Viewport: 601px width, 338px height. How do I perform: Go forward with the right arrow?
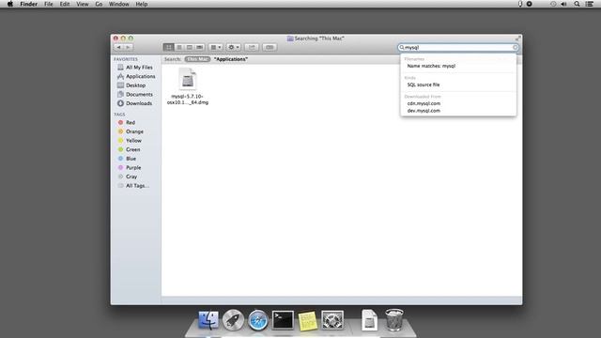point(129,47)
